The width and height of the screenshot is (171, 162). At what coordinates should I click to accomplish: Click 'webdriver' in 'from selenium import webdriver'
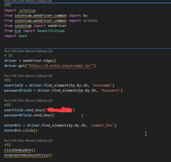(x=57, y=26)
